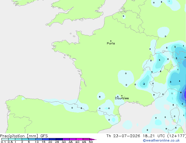
Task: Pick the 0.1–0.5 mm legend color swatch
Action: pyautogui.click(x=5, y=139)
